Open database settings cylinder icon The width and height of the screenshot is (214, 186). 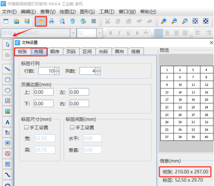click(72, 21)
